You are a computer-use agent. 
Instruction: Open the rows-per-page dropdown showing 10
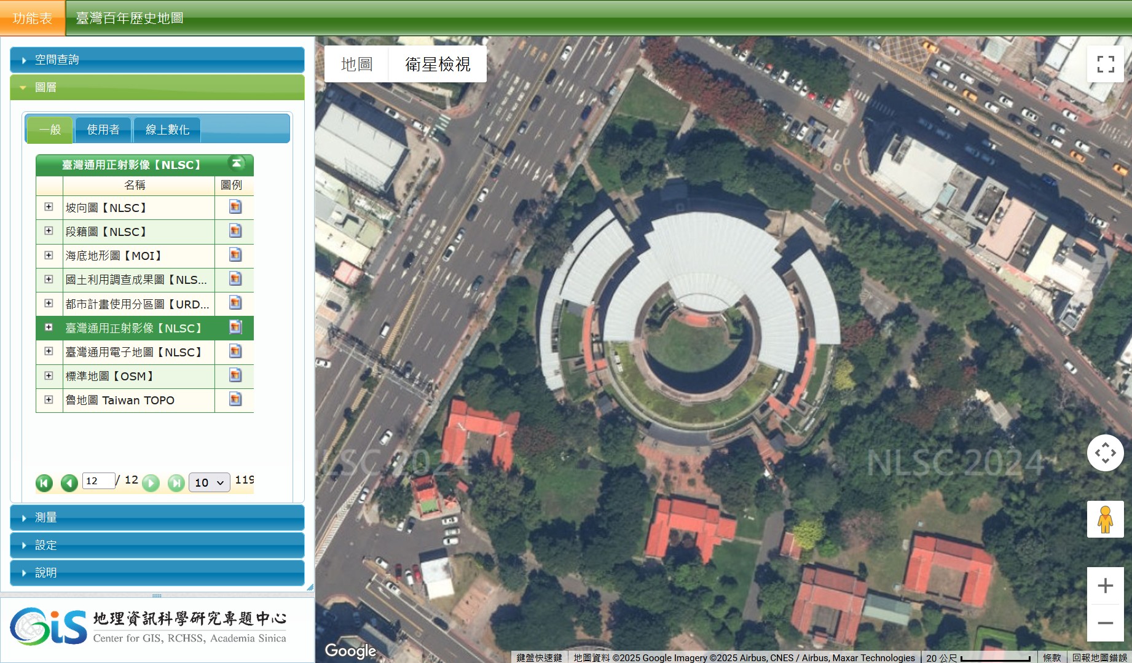point(209,483)
